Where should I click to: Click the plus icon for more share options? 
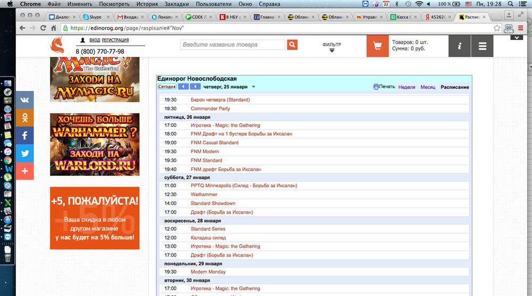click(24, 171)
